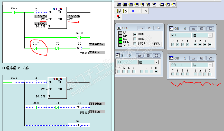
Task: Toggle bit 1 of IB 0
Action: click(151, 71)
